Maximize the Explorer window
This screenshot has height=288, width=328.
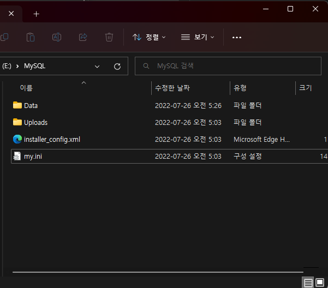pyautogui.click(x=290, y=9)
